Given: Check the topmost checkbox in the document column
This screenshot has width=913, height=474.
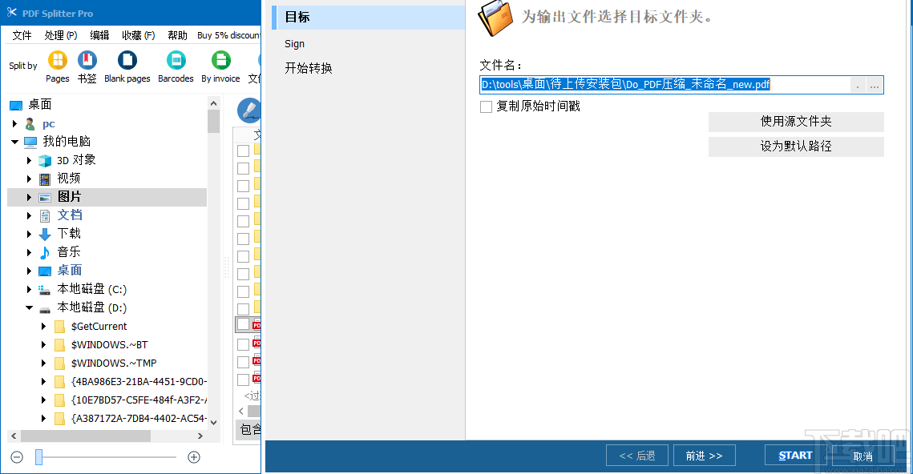Looking at the screenshot, I should click(x=244, y=150).
